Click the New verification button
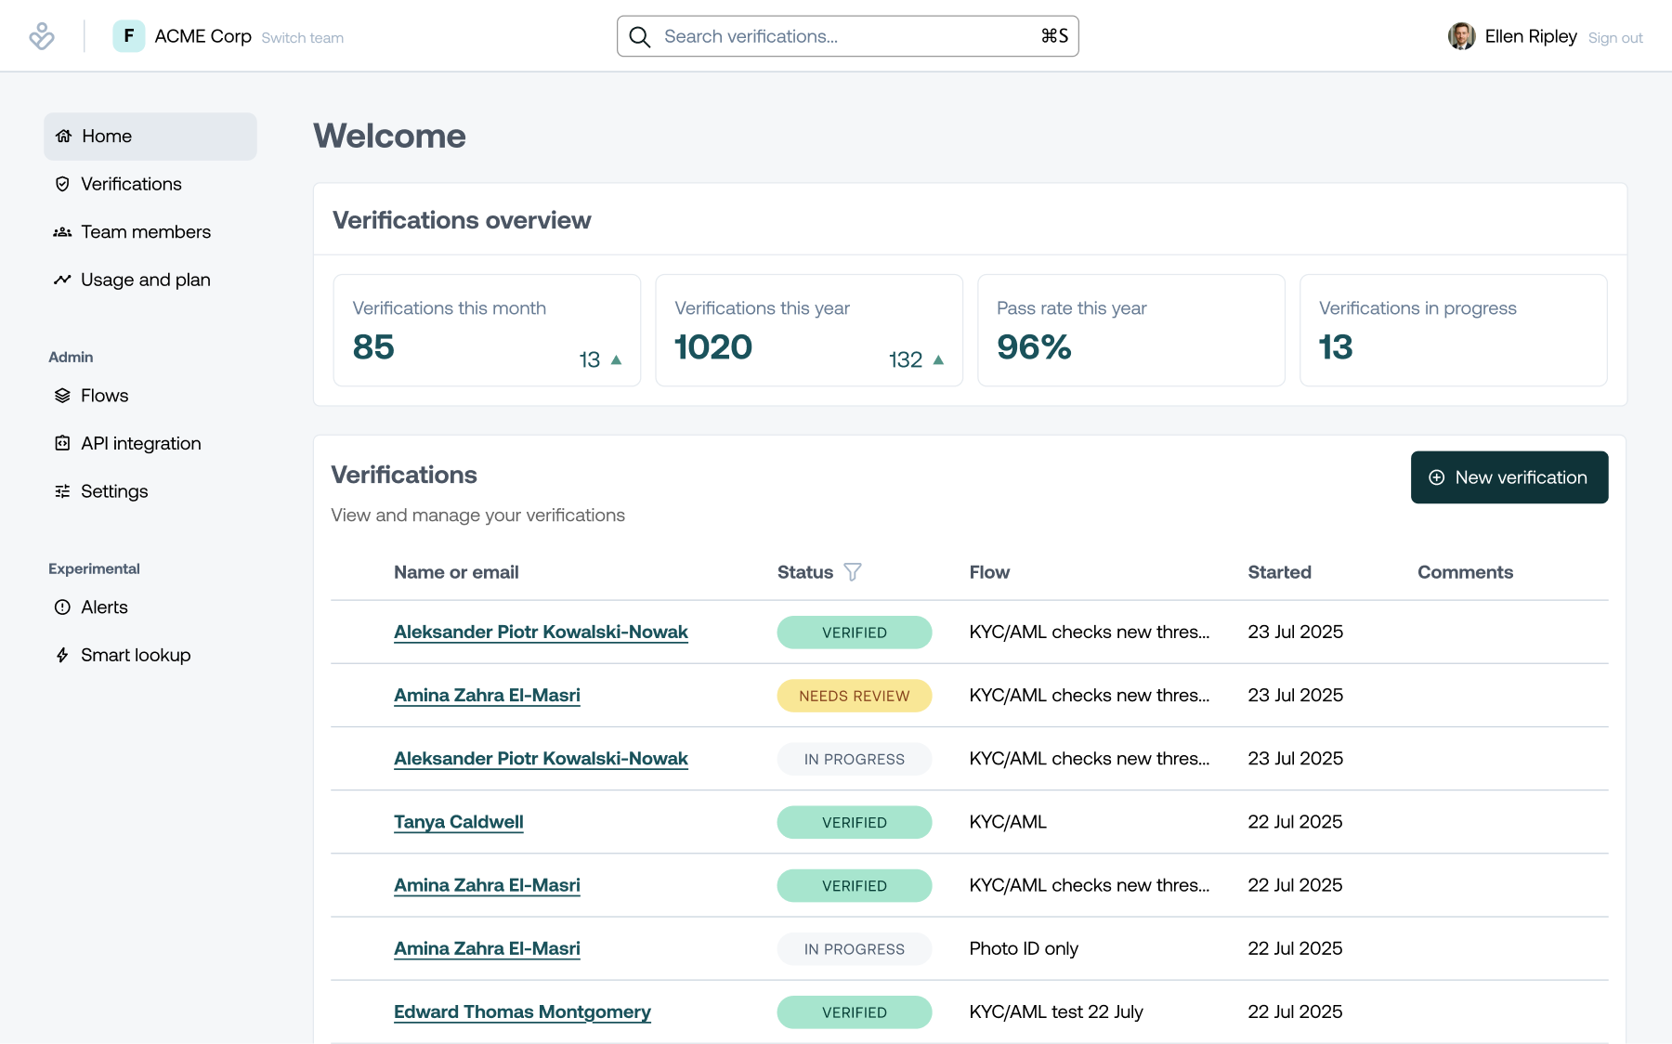This screenshot has width=1672, height=1044. [1509, 477]
